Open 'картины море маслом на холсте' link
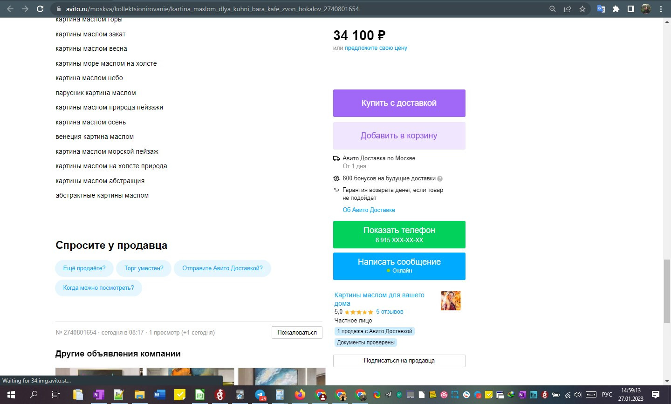 pyautogui.click(x=106, y=63)
